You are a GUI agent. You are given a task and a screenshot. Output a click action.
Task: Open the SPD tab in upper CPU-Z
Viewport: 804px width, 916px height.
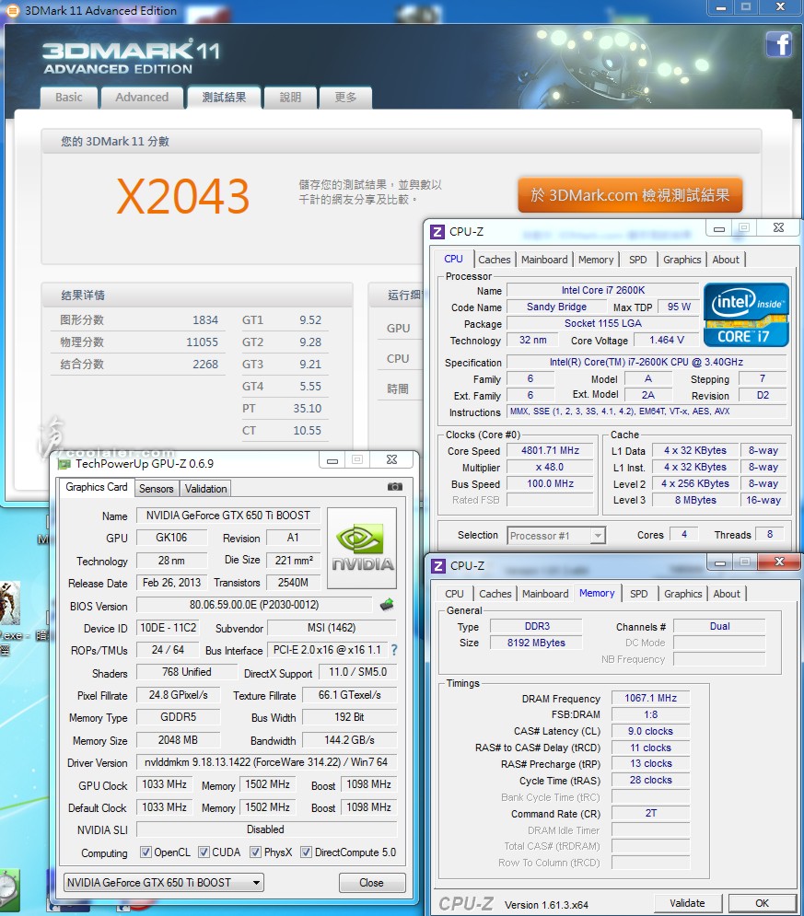(638, 260)
